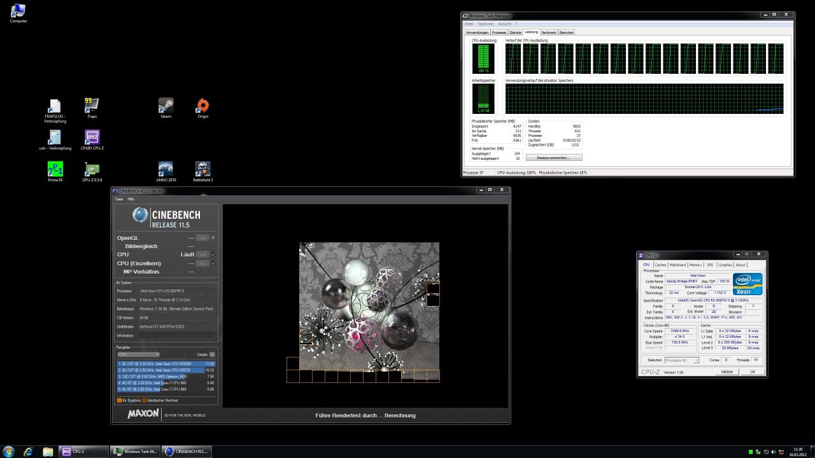The image size is (815, 458).
Task: Click the volume speaker tray icon
Action: click(773, 452)
